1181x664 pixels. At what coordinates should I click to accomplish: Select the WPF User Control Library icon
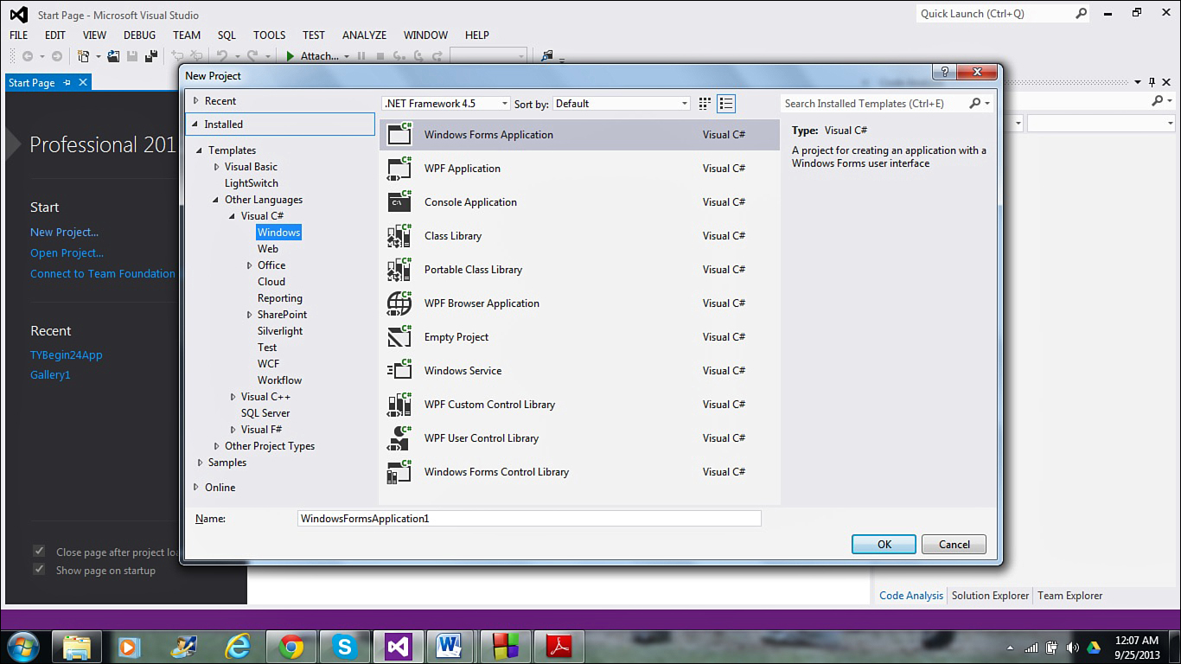(399, 438)
